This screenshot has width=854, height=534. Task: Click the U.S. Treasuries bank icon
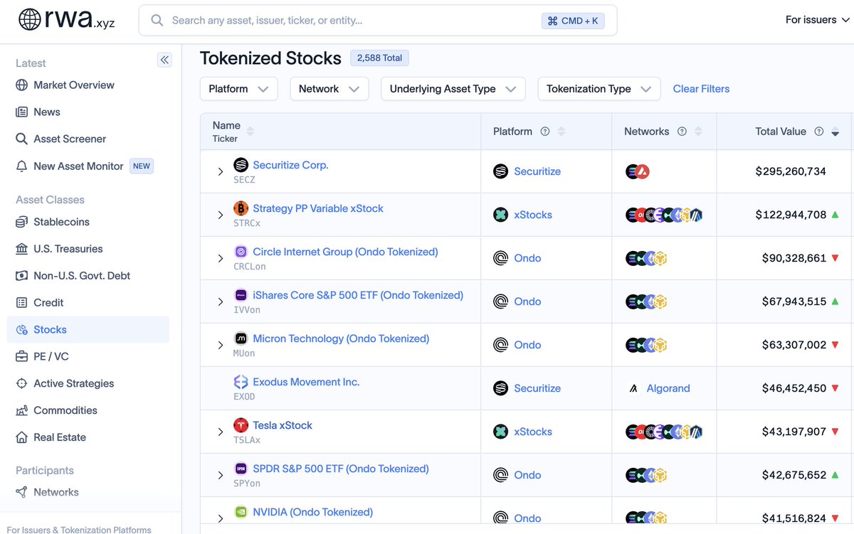(x=21, y=249)
